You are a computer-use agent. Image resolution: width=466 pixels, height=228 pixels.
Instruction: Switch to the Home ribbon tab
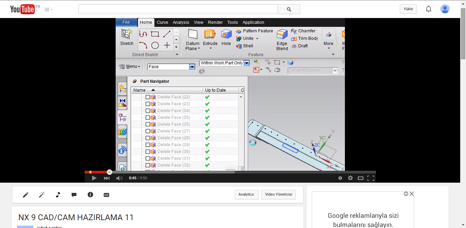pos(146,22)
